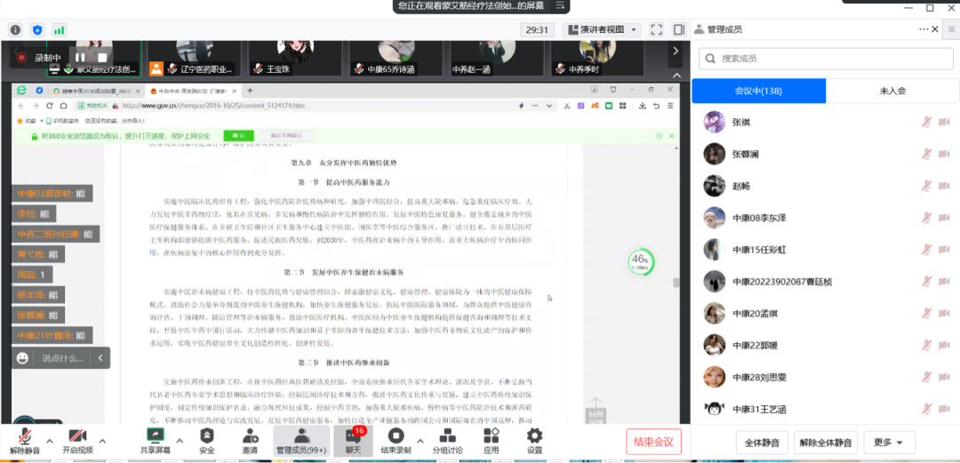Image resolution: width=960 pixels, height=463 pixels.
Task: Click the 全体静音 mute all button
Action: click(763, 443)
